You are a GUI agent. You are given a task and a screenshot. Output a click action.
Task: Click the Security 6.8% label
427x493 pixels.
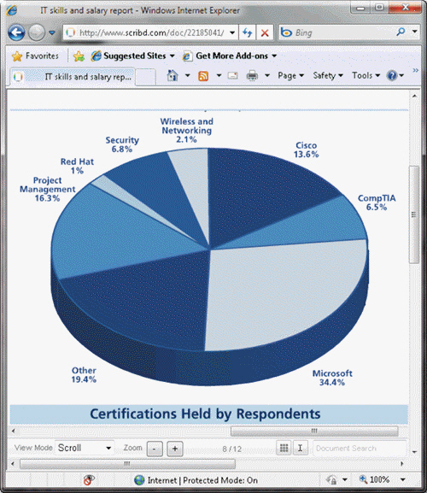coord(122,144)
